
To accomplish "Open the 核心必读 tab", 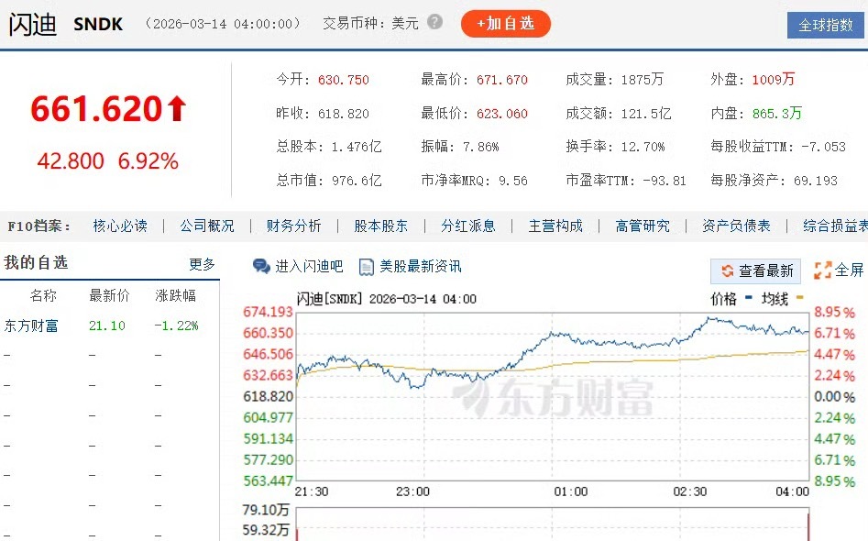I will [x=120, y=225].
